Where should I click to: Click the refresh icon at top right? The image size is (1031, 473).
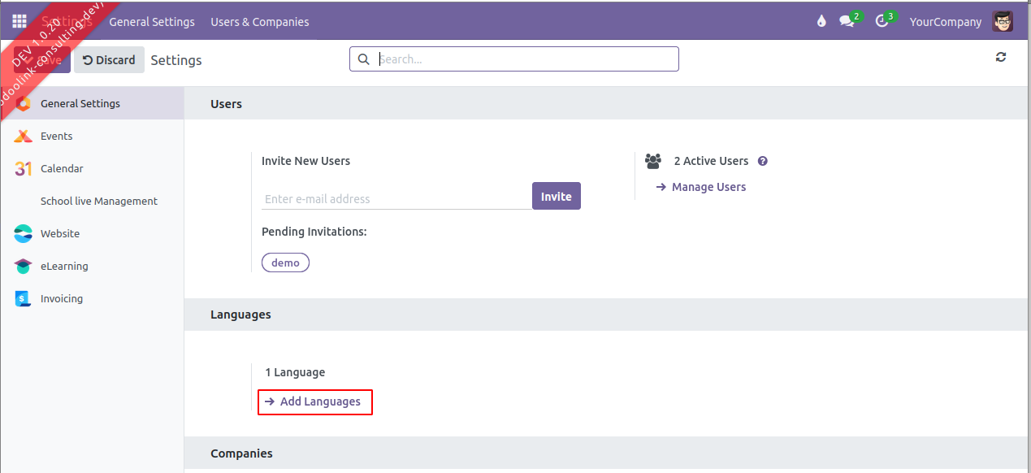pyautogui.click(x=1001, y=57)
